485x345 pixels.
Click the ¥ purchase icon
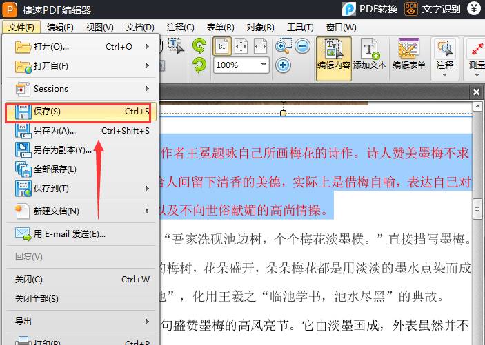(x=473, y=9)
